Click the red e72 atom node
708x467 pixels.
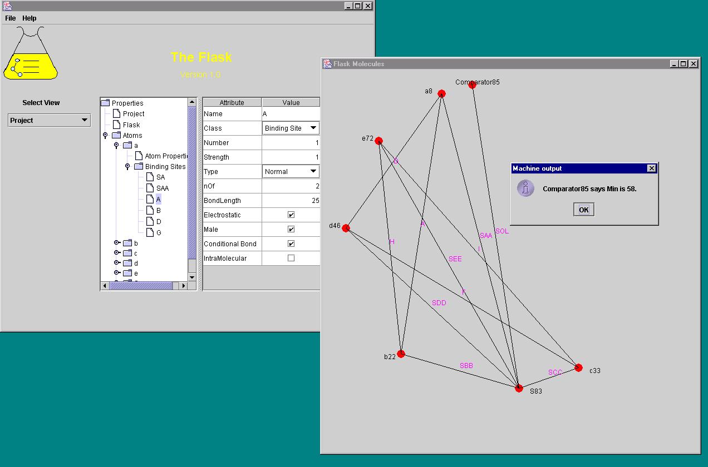pos(379,141)
